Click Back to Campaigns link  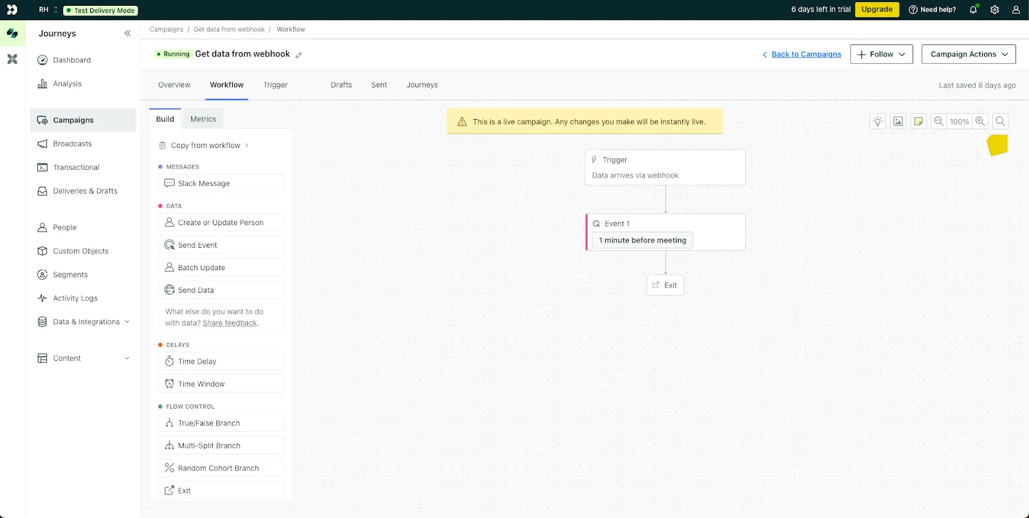click(801, 55)
